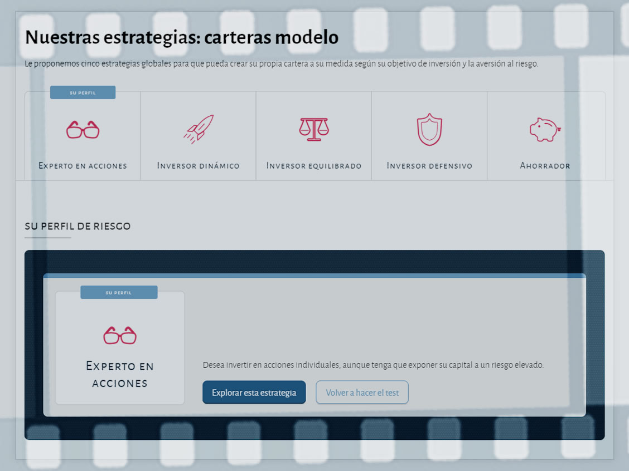Click Volver a hacer el test

point(362,392)
